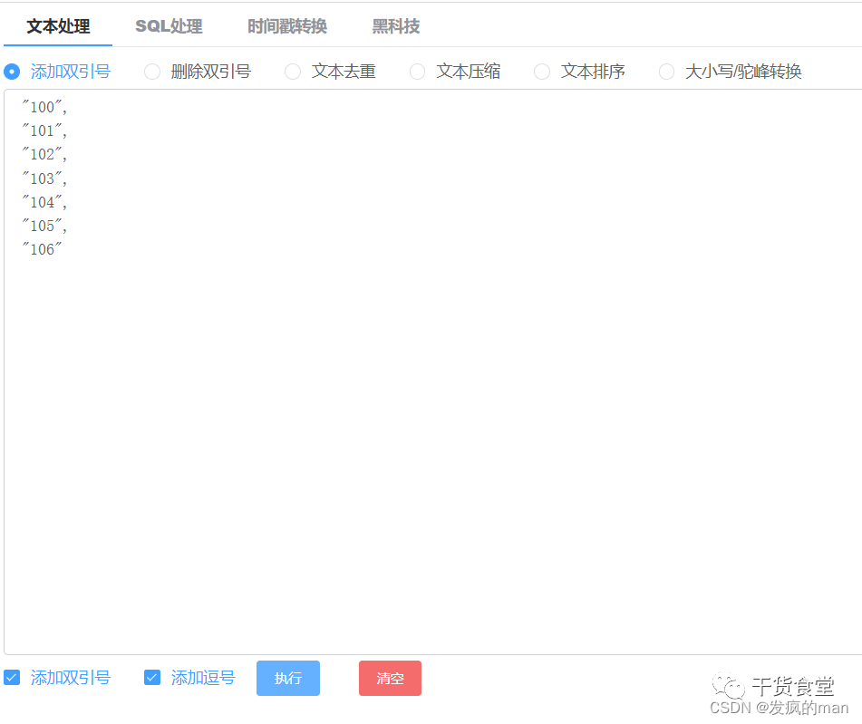The width and height of the screenshot is (862, 724).
Task: Click the first line "100"
Action: pos(43,107)
